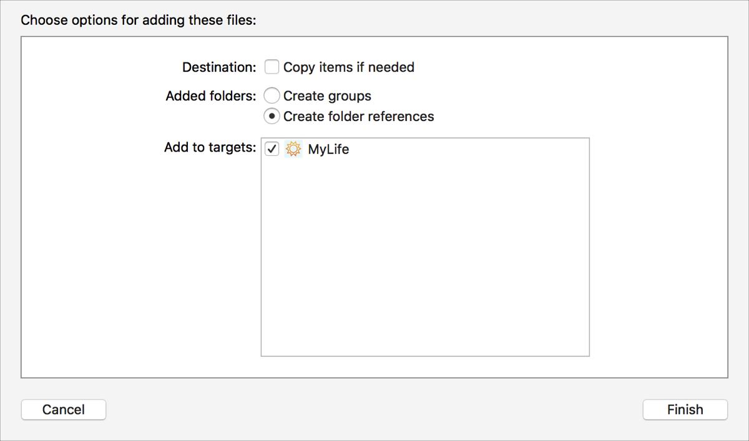Click the filled dot of the folder references option
Viewport: 749px width, 441px height.
(272, 116)
